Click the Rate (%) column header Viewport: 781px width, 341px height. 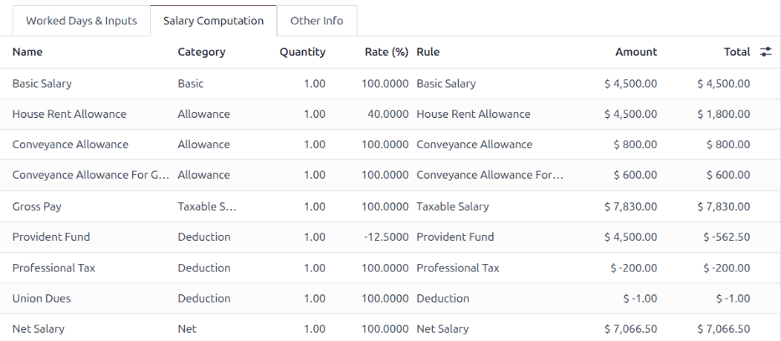(x=387, y=52)
